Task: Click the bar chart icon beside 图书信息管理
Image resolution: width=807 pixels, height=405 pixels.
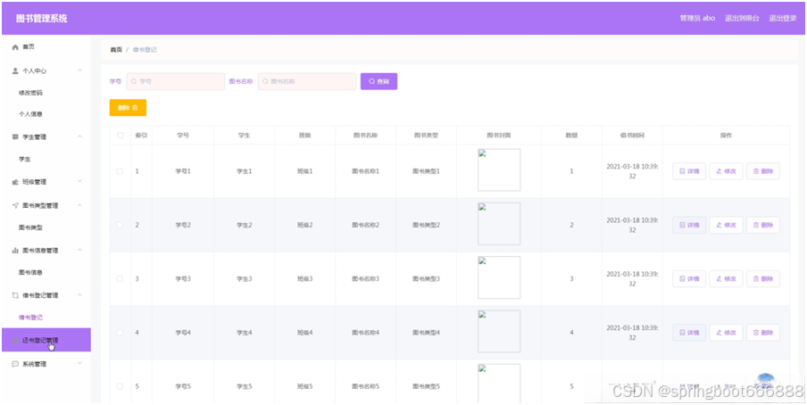Action: [x=15, y=251]
